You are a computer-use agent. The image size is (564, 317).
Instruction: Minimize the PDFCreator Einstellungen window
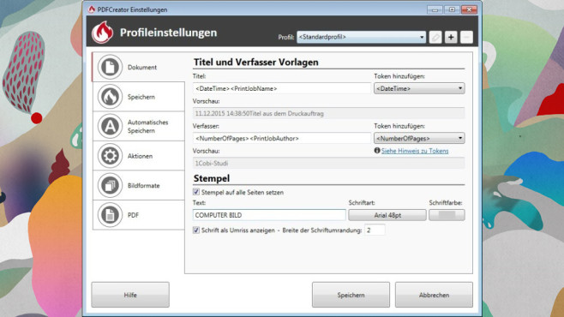[435, 9]
